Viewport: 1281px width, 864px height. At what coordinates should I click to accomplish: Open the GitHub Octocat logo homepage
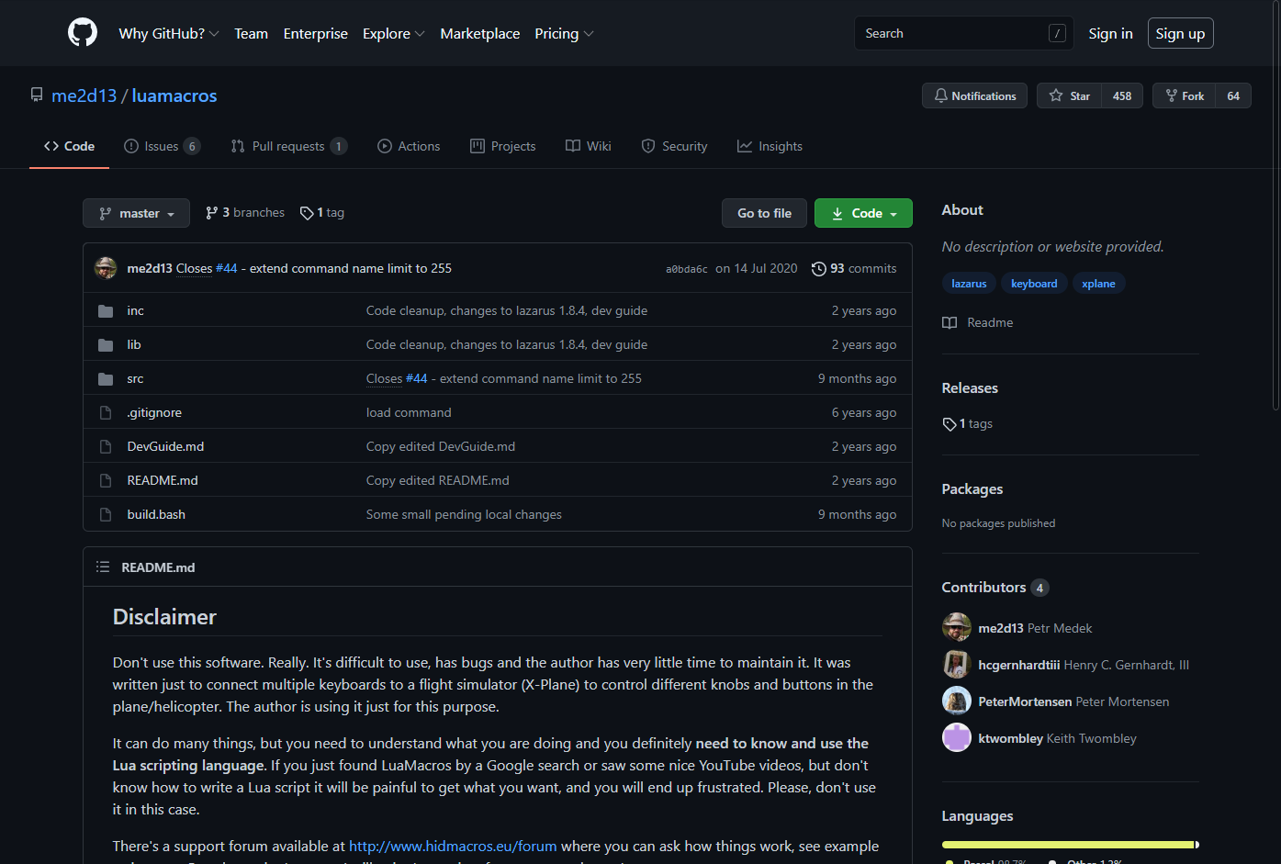83,33
